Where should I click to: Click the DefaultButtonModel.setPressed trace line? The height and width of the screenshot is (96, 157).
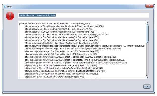click(x=61, y=74)
